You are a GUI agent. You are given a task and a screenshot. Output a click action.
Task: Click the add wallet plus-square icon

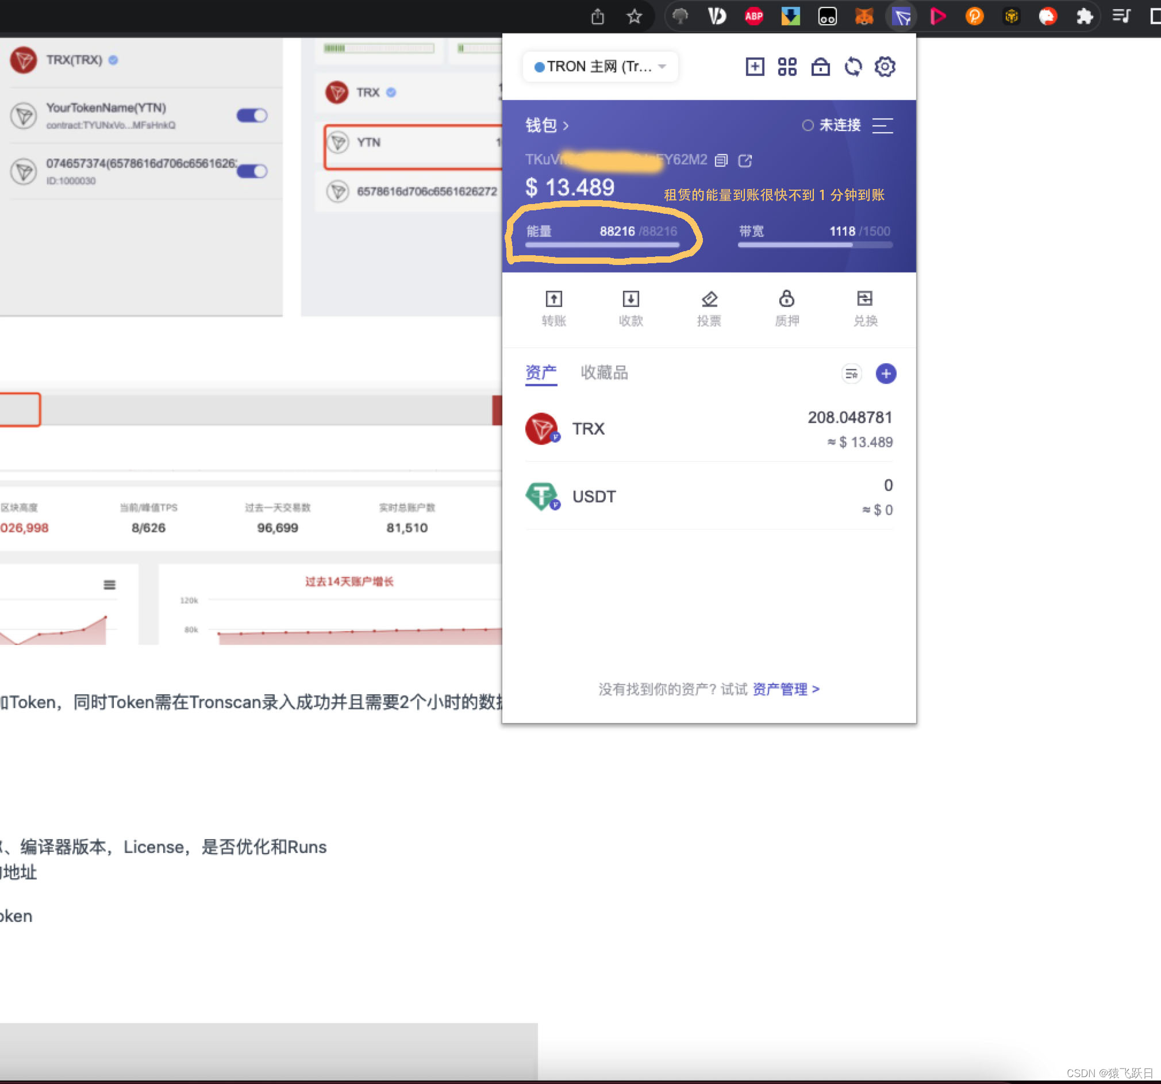[755, 67]
